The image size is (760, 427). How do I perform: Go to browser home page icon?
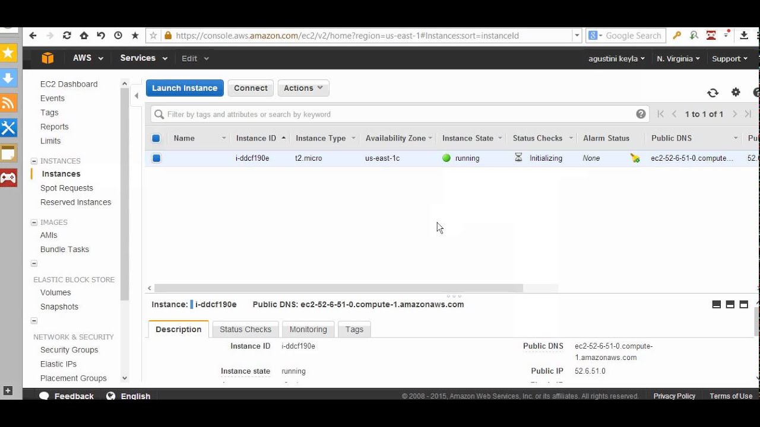point(84,36)
